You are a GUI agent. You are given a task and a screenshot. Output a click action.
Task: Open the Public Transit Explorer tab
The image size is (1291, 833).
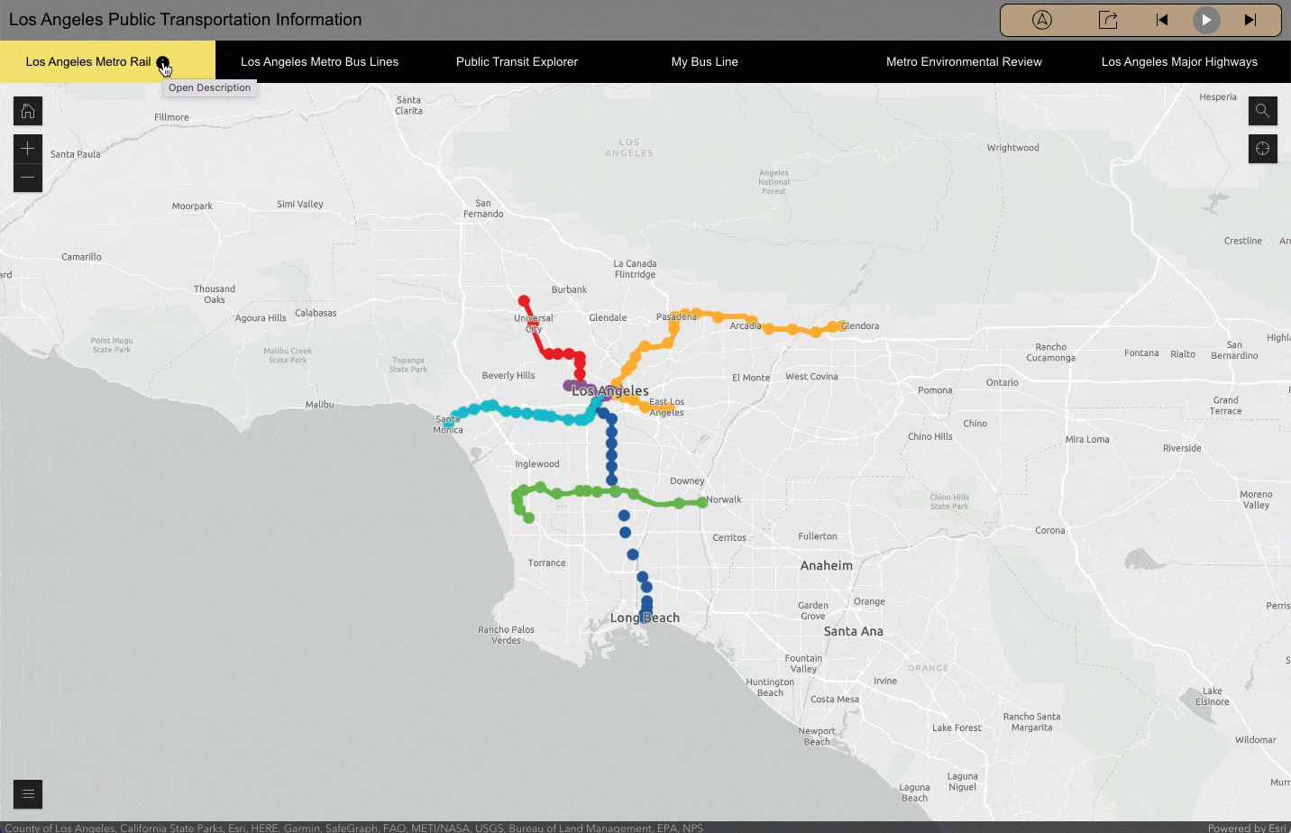pos(517,62)
